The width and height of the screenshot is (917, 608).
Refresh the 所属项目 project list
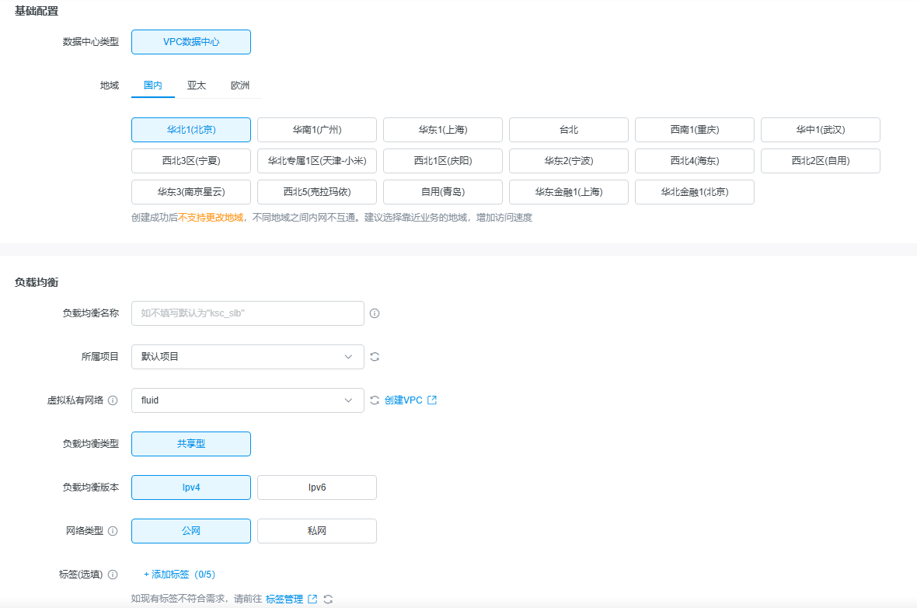(375, 357)
